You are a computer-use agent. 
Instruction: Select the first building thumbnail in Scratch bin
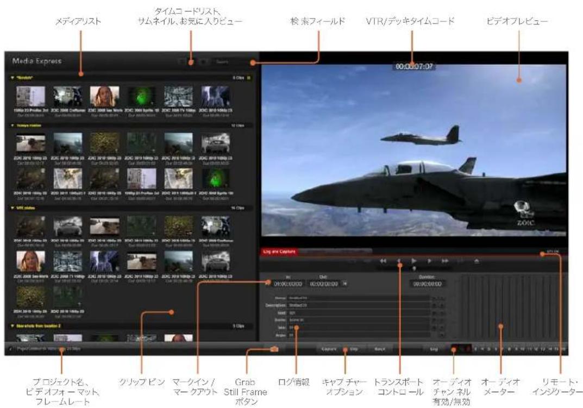point(30,96)
